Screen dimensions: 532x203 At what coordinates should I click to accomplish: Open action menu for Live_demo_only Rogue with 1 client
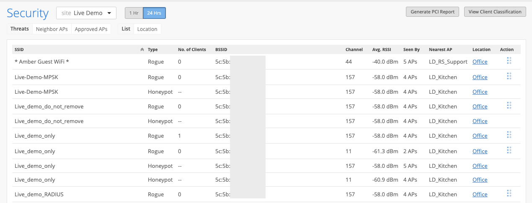point(509,135)
